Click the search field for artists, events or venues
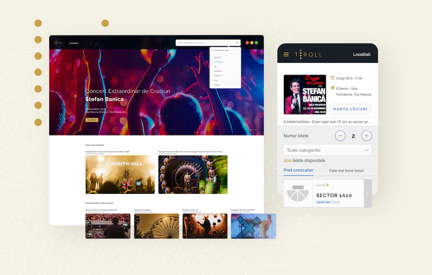432x275 pixels. [x=208, y=43]
